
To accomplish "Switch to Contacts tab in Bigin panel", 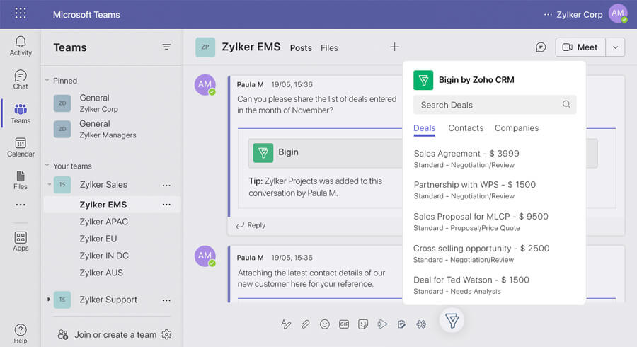I will pyautogui.click(x=466, y=128).
